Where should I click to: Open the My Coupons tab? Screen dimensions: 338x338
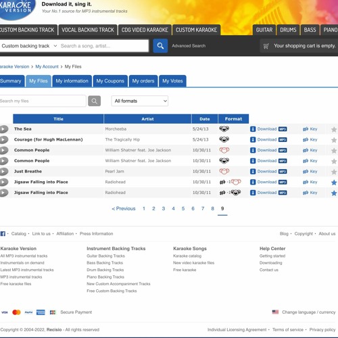[x=110, y=81]
